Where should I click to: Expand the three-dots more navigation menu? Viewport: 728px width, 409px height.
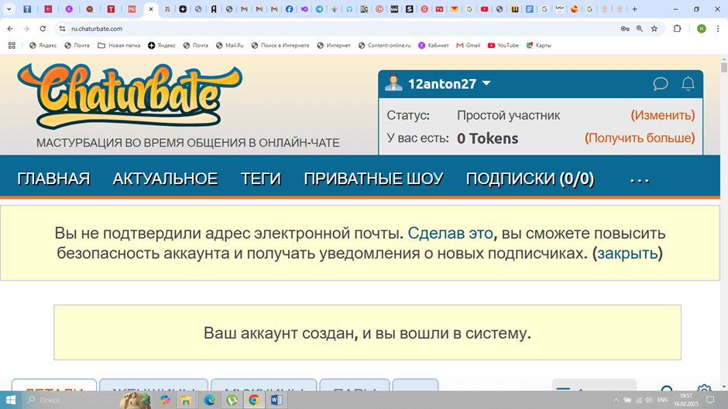pos(640,179)
